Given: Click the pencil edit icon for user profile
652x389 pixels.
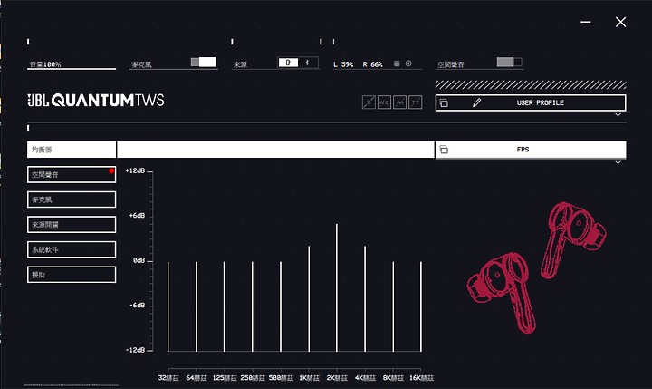Looking at the screenshot, I should pos(476,102).
